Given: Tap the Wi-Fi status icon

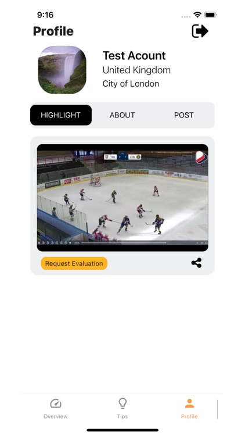Looking at the screenshot, I should point(197,15).
